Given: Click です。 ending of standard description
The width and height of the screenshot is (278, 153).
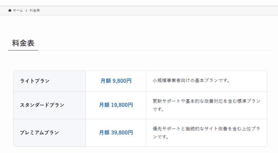Looking at the screenshot, I should pyautogui.click(x=158, y=109).
